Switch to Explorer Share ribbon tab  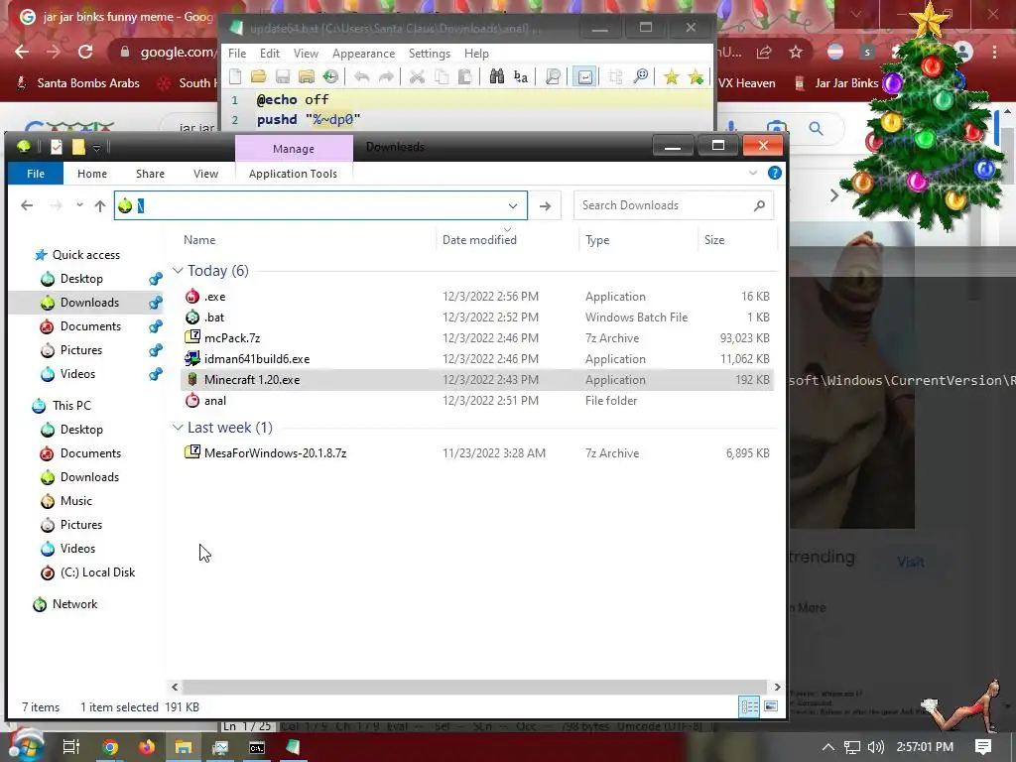151,174
